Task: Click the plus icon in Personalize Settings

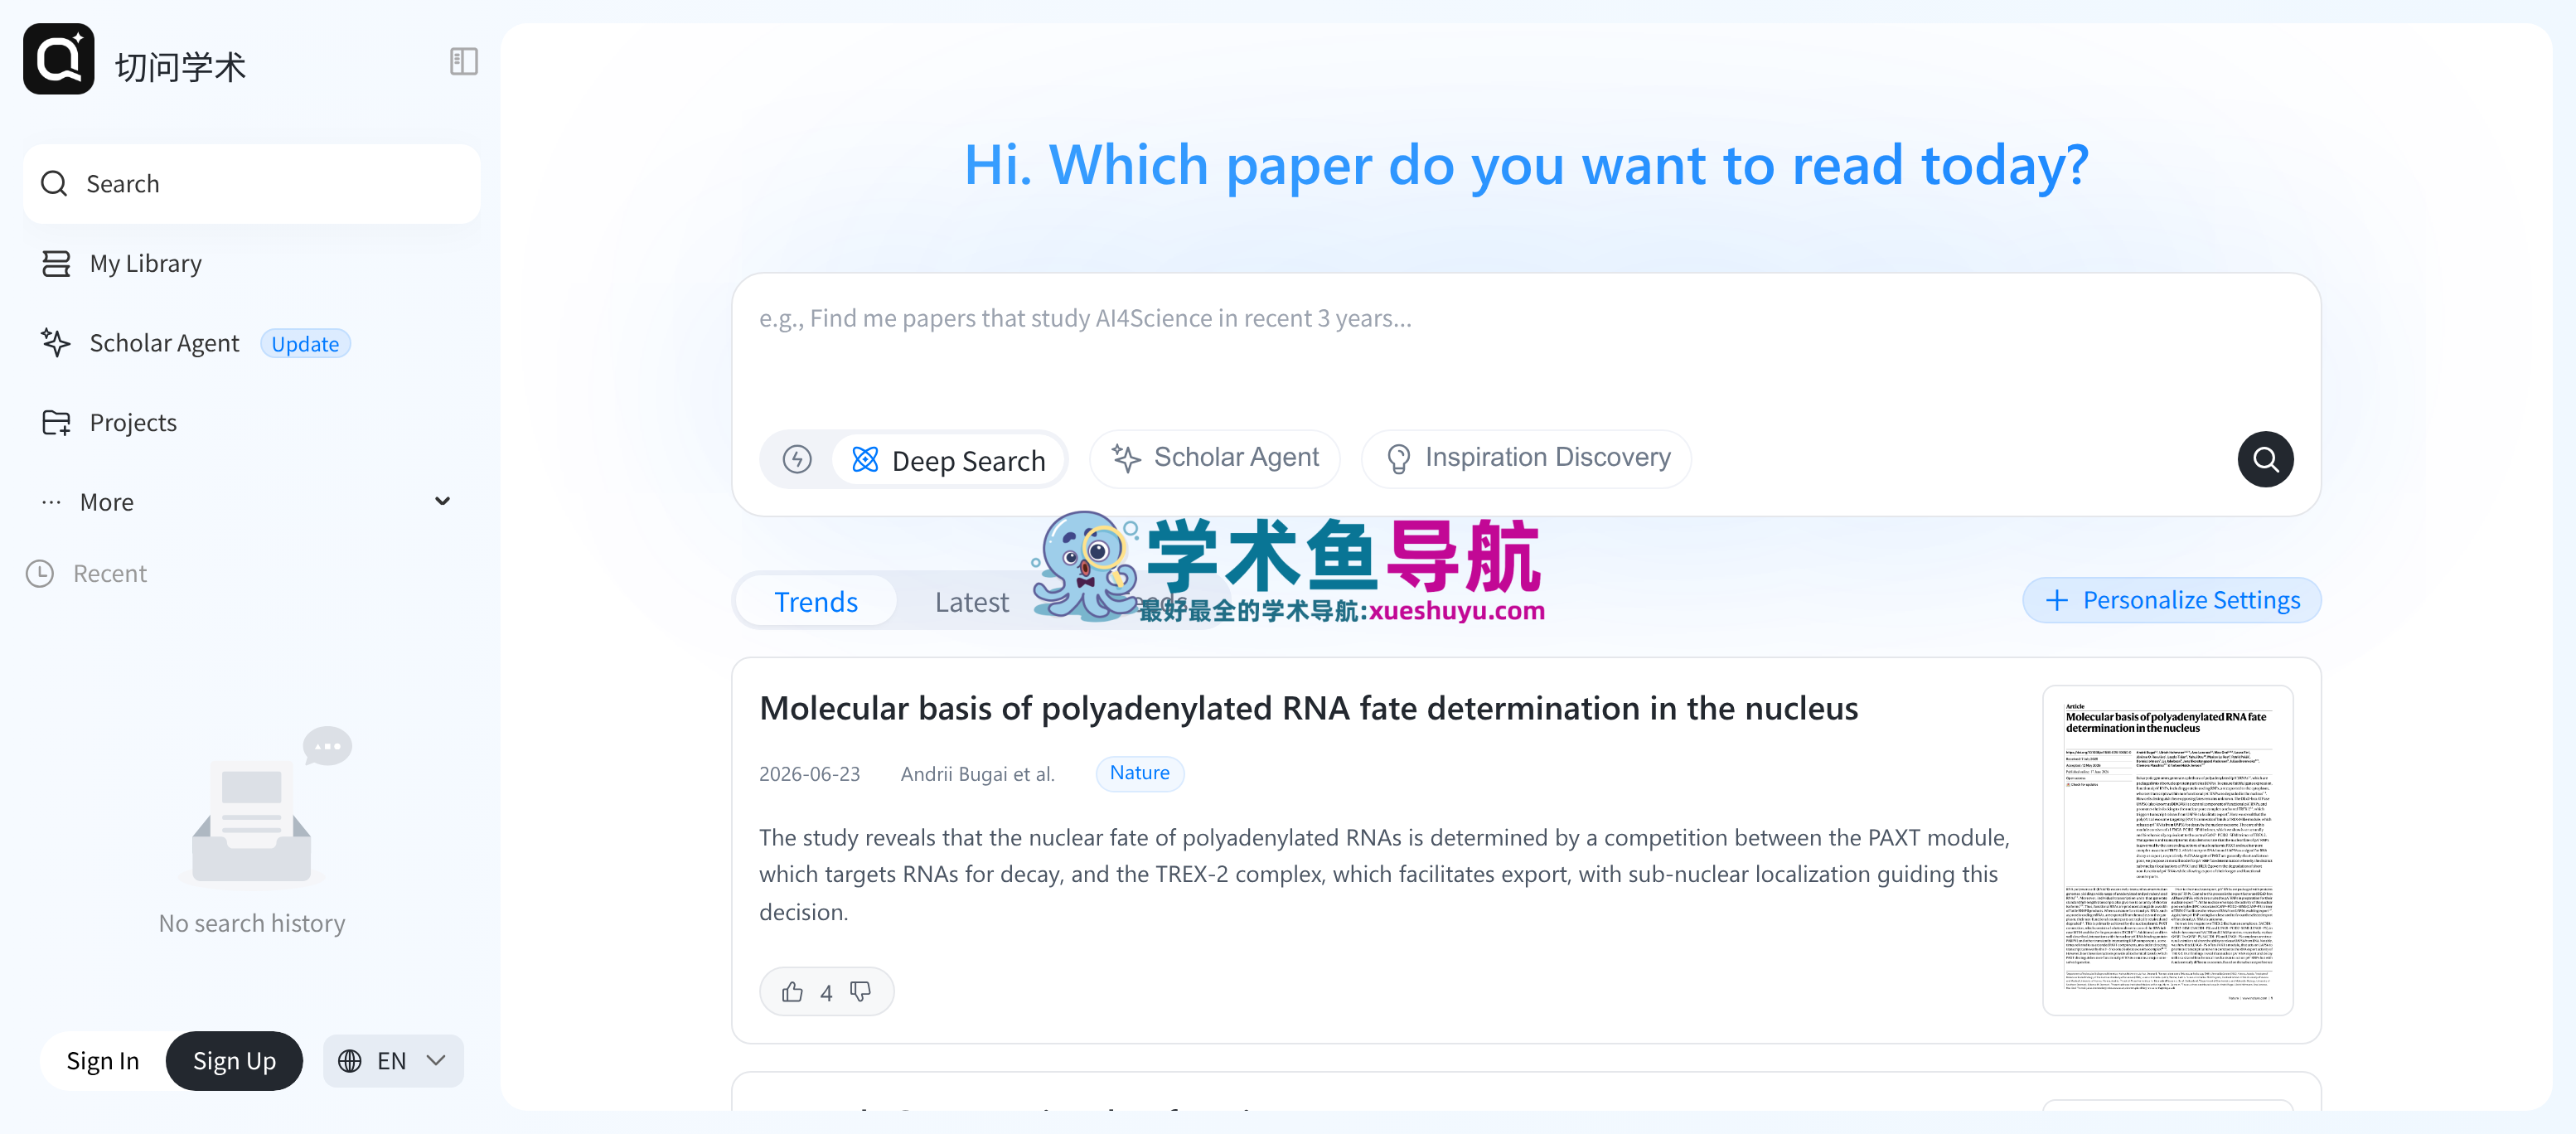Action: pos(2056,600)
